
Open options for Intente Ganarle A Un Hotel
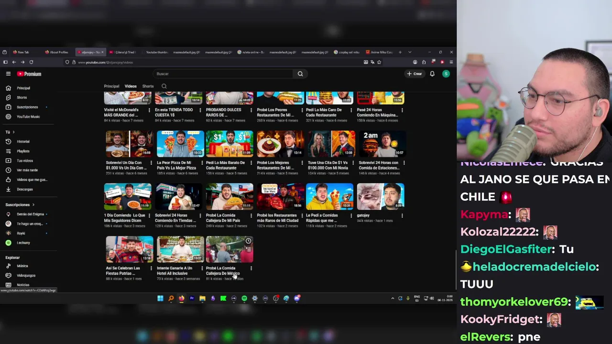point(202,269)
